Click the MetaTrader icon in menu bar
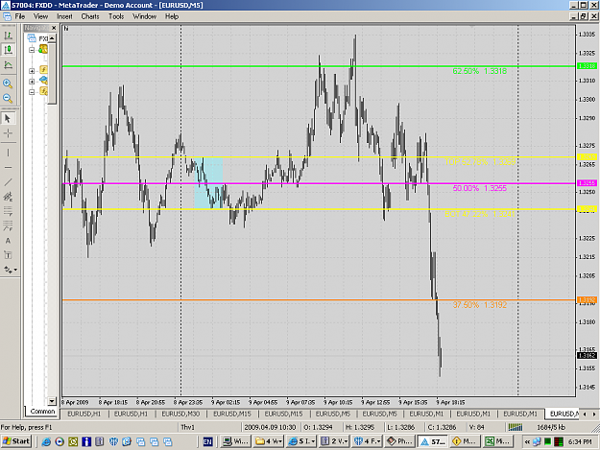Viewport: 600px width, 450px height. point(7,16)
